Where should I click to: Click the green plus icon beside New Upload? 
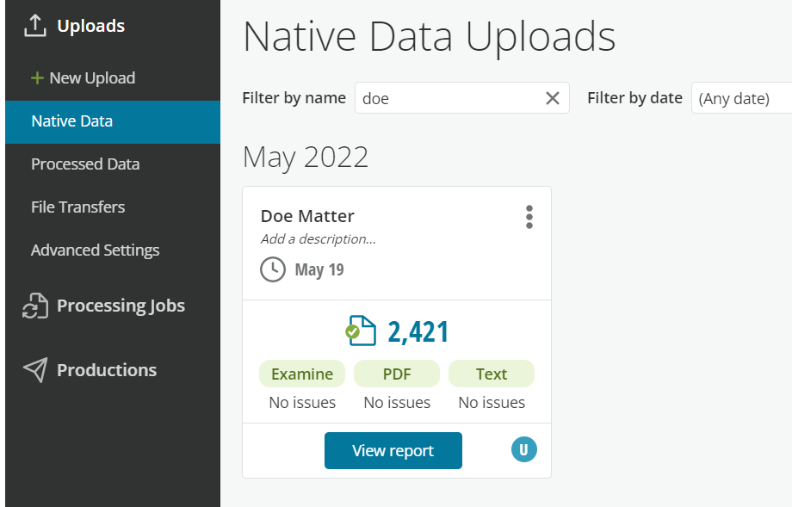(37, 78)
